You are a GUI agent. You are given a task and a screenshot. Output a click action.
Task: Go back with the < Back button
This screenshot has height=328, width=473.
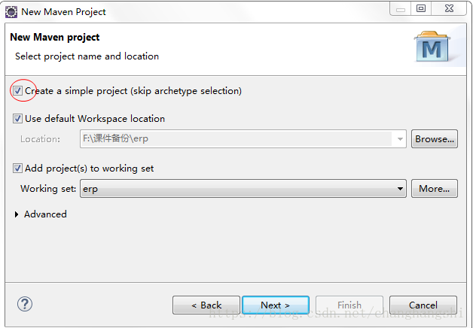[206, 305]
